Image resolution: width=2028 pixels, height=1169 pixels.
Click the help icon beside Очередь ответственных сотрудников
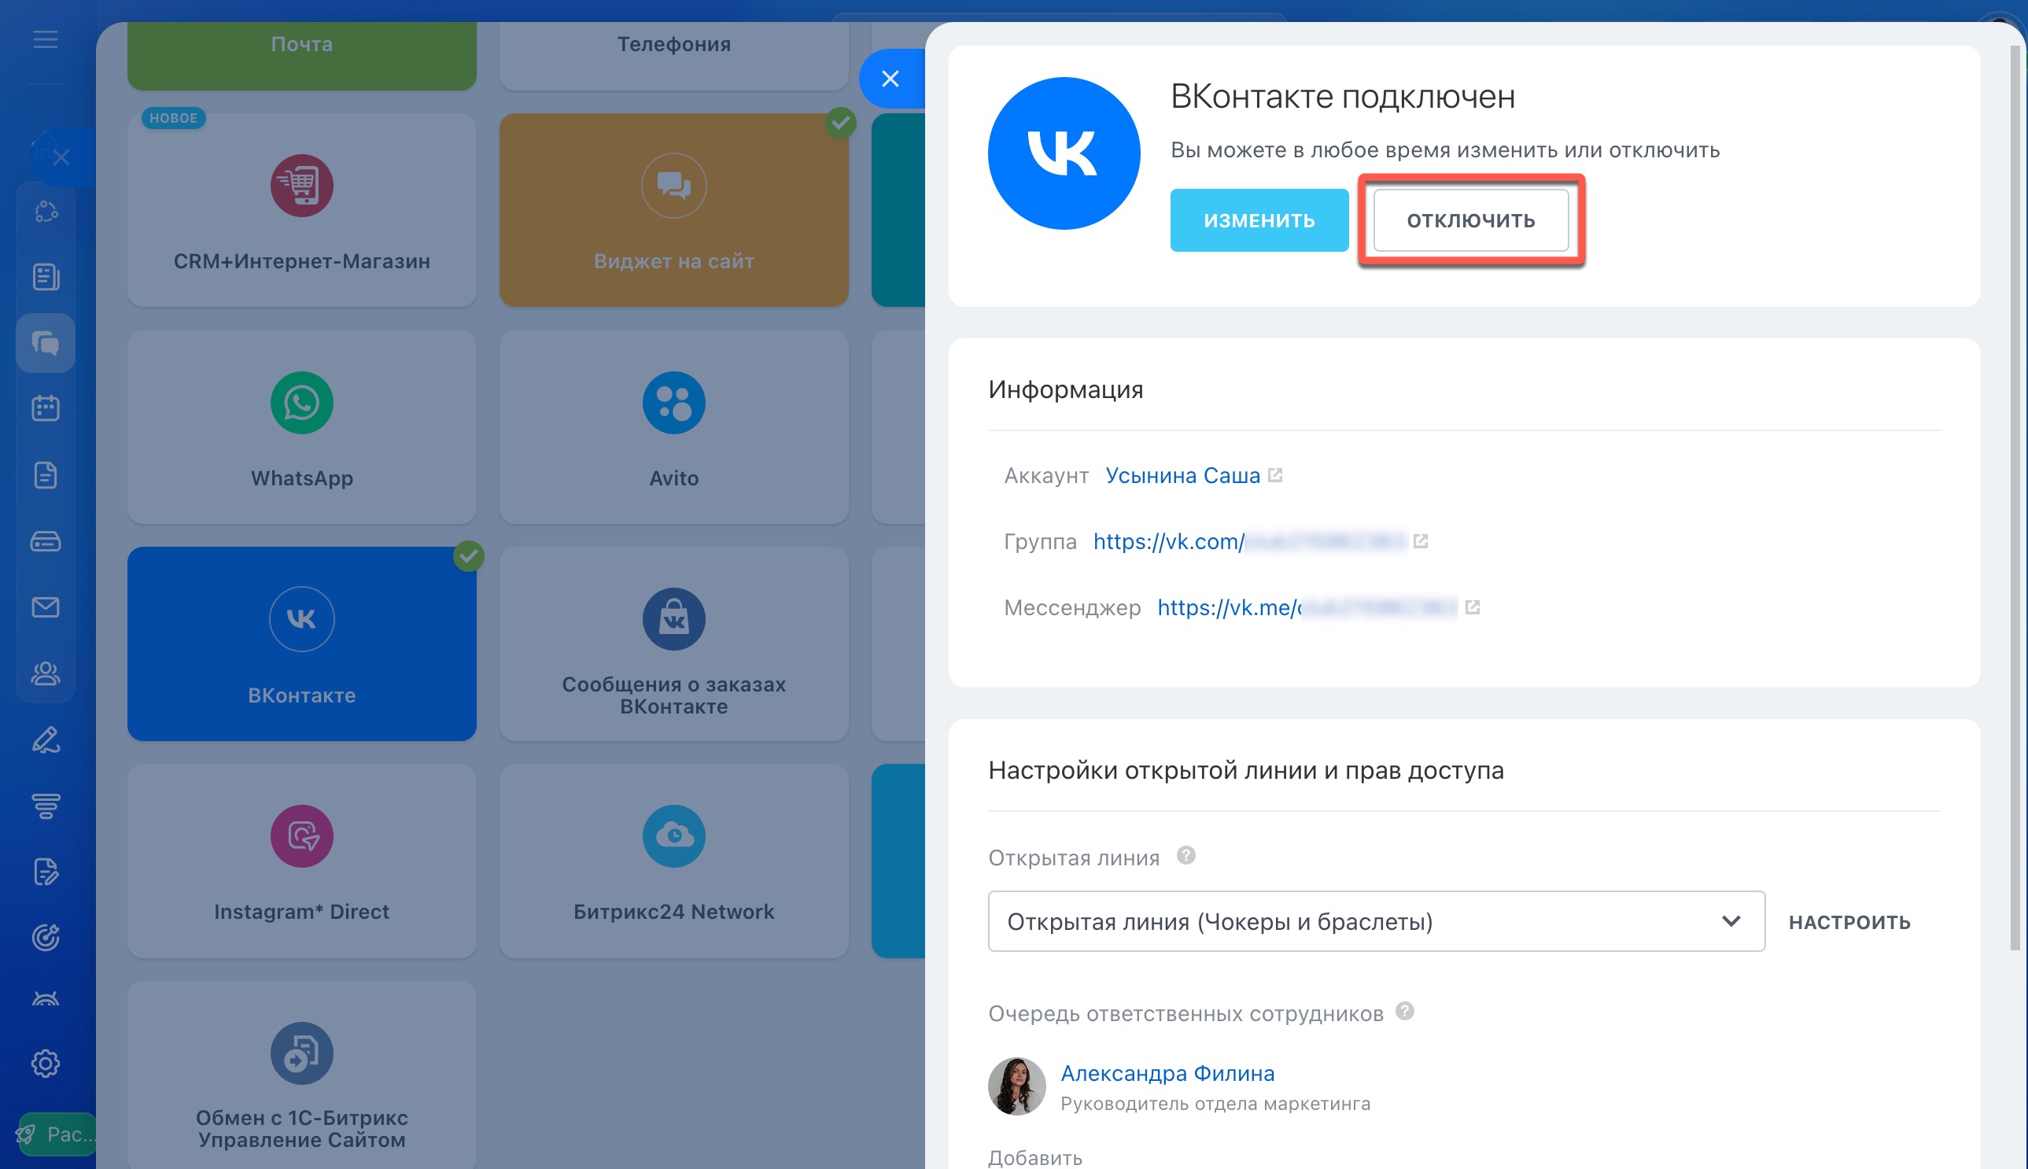(x=1404, y=1011)
